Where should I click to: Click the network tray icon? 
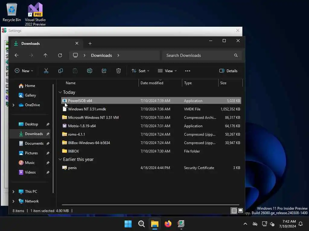pyautogui.click(x=264, y=224)
